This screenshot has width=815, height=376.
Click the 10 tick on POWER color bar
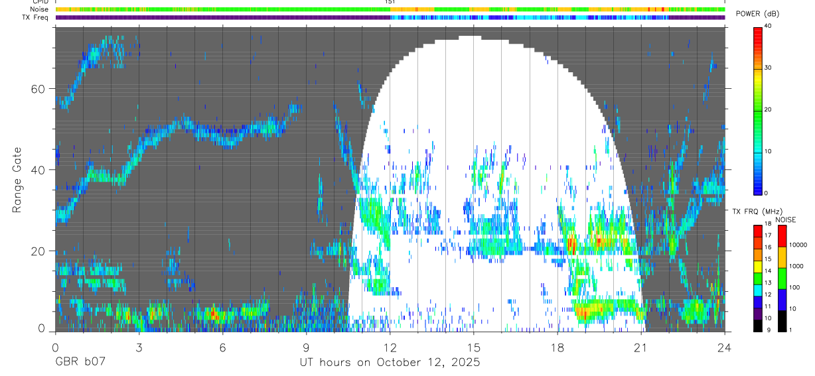point(767,151)
